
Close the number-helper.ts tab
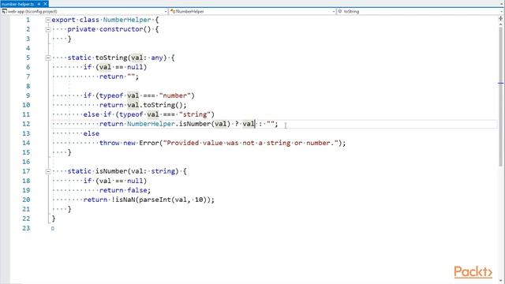45,4
